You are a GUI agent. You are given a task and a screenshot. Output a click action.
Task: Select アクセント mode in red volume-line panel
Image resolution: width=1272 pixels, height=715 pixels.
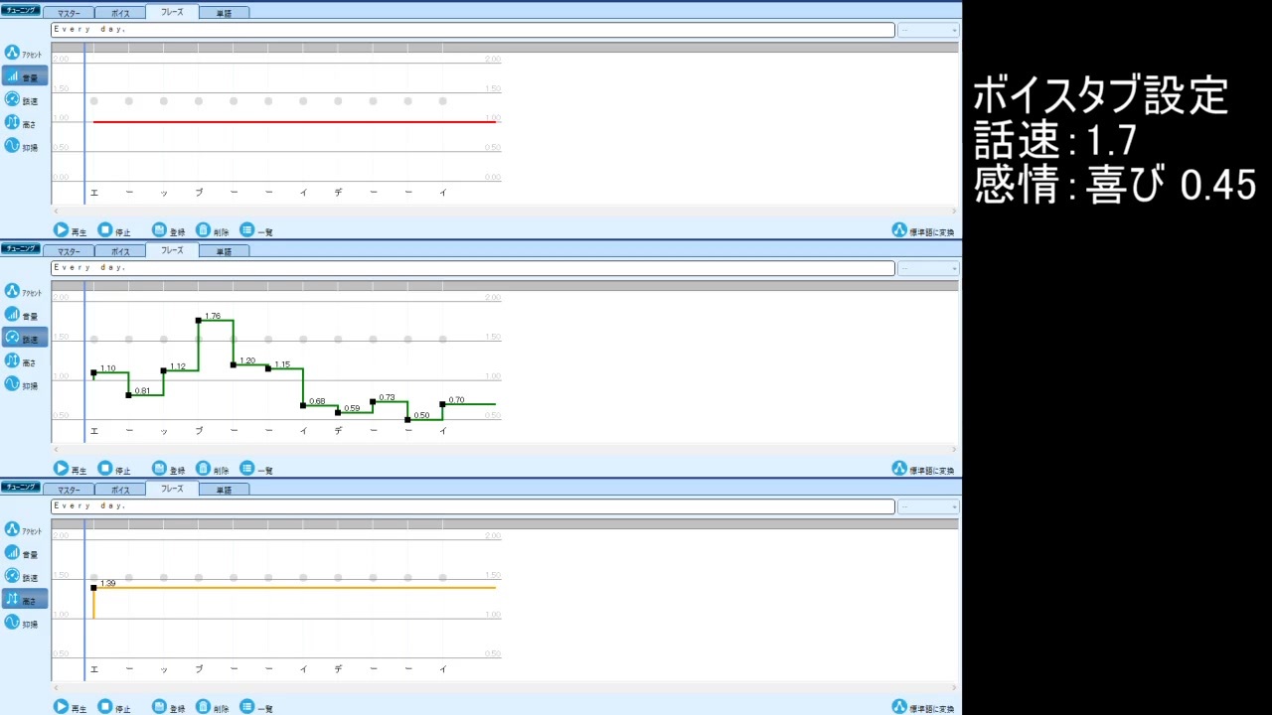pos(24,53)
